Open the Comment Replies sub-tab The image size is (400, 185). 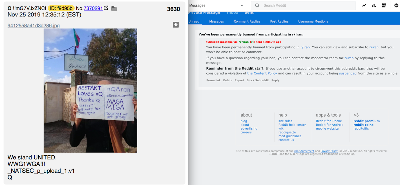(x=247, y=21)
